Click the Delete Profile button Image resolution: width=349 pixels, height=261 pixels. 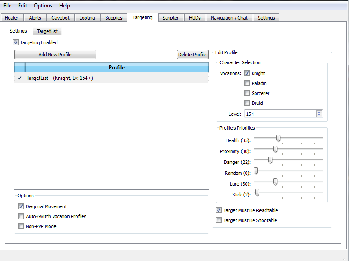tap(193, 55)
